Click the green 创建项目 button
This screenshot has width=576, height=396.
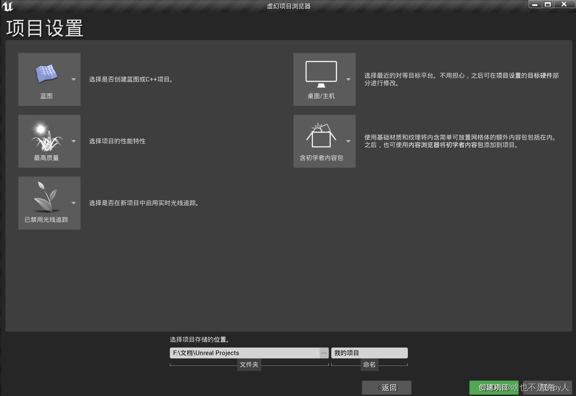tap(494, 388)
